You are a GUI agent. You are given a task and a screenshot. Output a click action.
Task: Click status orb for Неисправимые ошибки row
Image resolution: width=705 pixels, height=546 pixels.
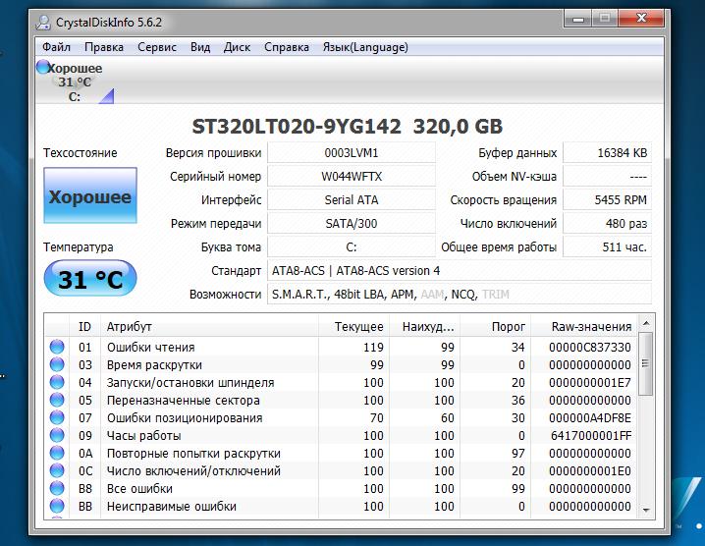(57, 506)
